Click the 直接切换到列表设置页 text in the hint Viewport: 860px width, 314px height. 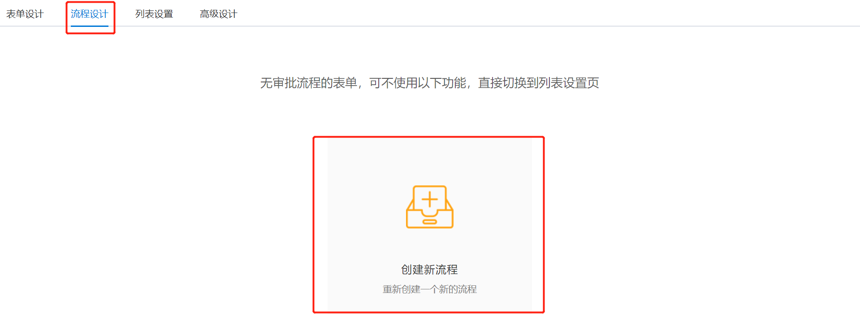pos(538,83)
